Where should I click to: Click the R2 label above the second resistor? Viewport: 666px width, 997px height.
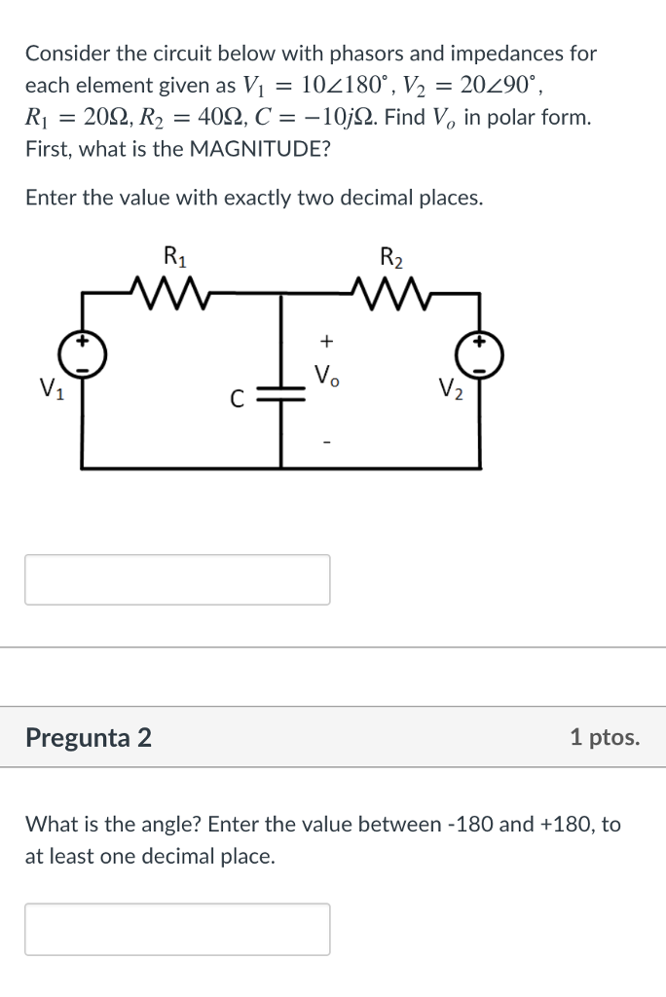[x=392, y=257]
